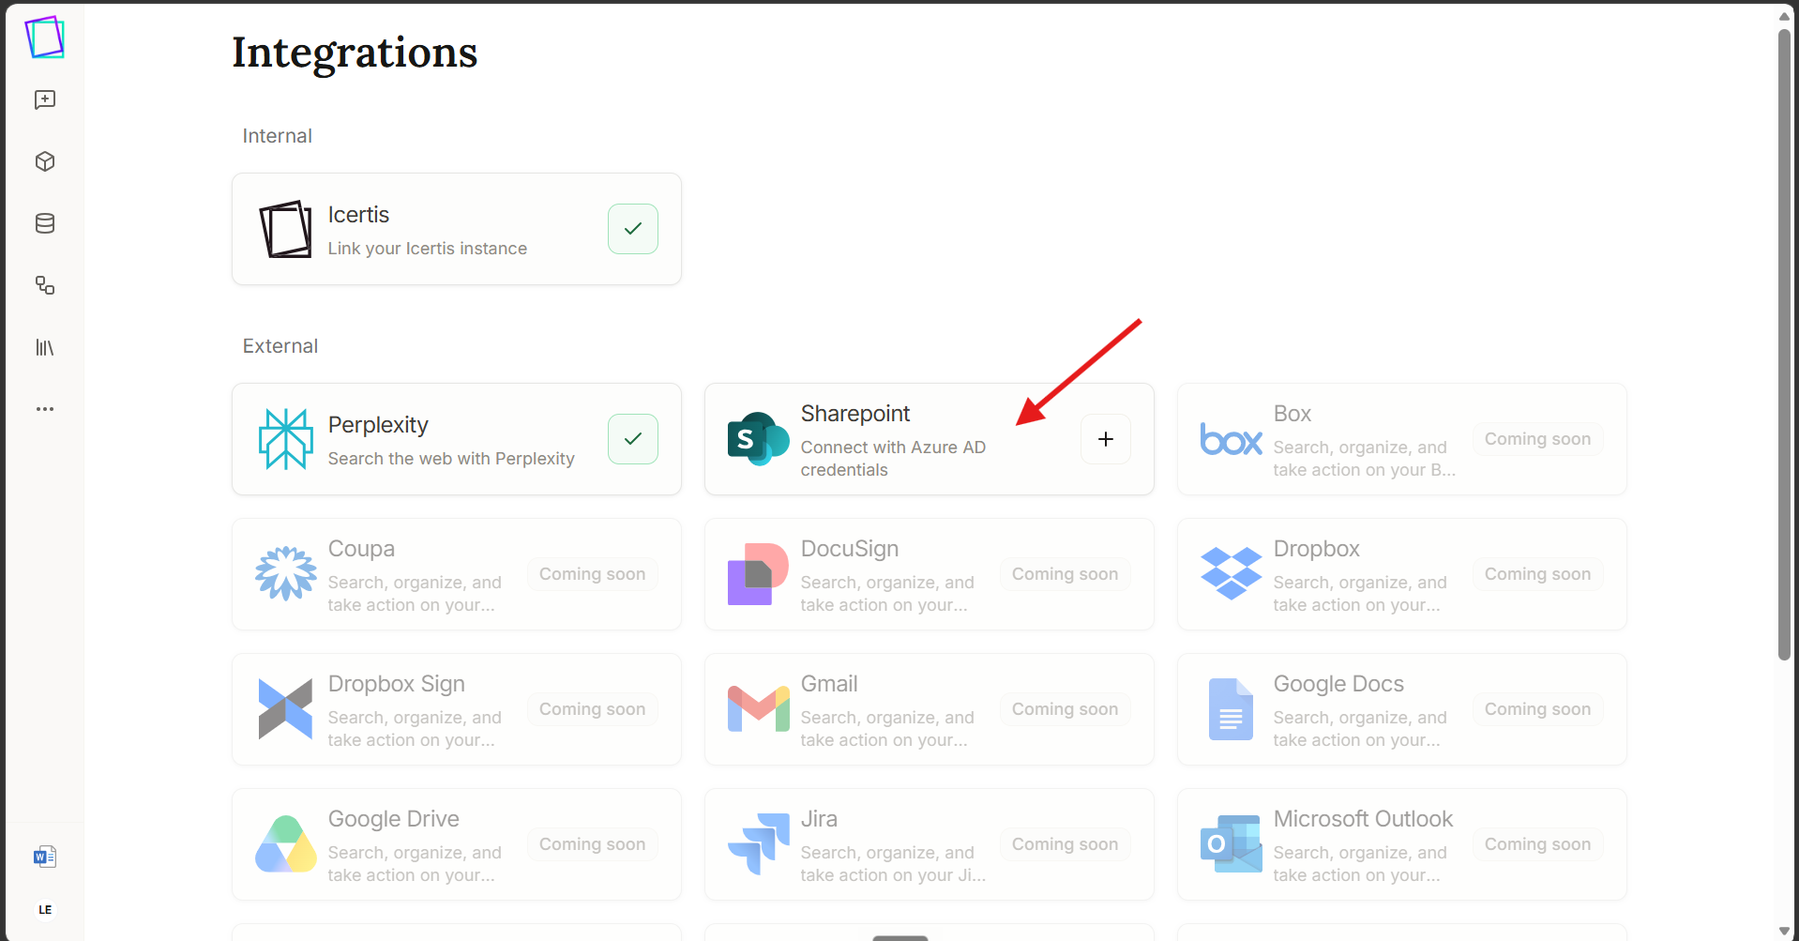1799x941 pixels.
Task: Click the Dropbox Sign logo icon
Action: tap(285, 709)
